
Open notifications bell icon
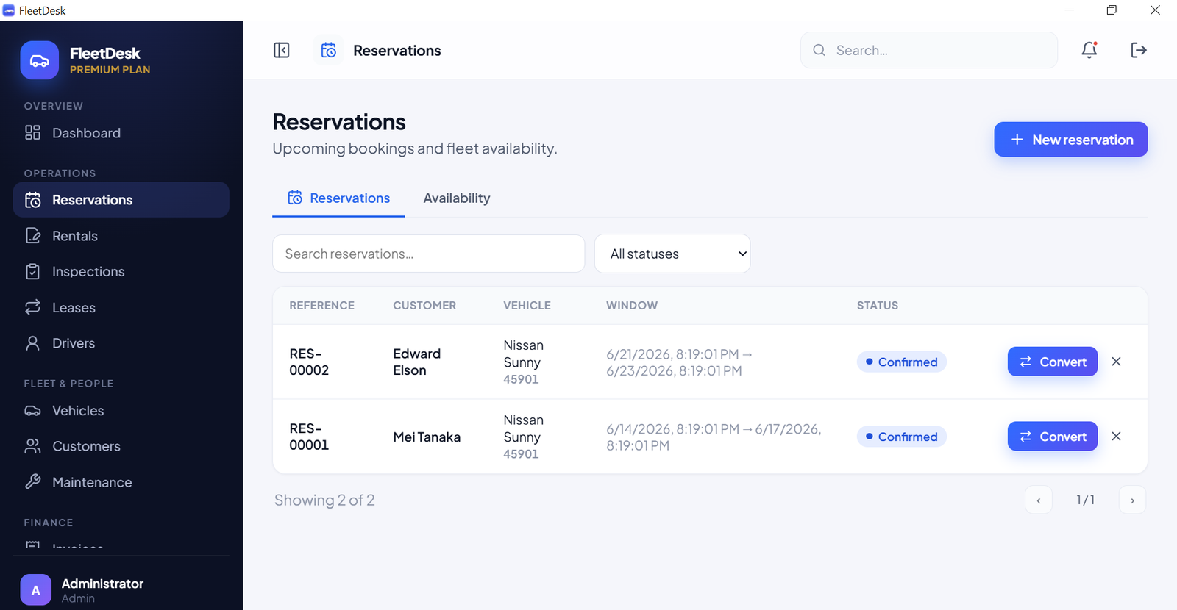tap(1089, 50)
